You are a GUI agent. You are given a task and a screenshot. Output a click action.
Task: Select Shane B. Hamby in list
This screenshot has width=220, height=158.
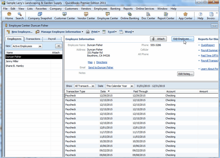click(x=34, y=66)
